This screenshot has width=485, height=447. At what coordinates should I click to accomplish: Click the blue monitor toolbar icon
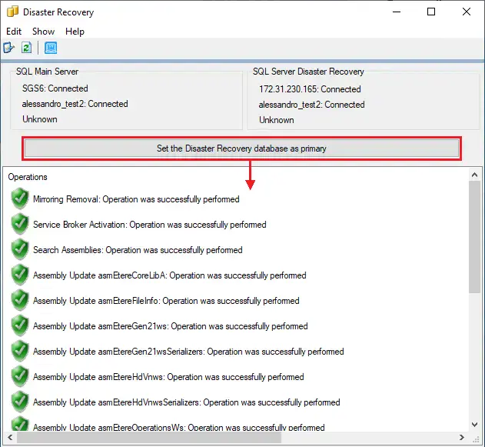coord(51,48)
